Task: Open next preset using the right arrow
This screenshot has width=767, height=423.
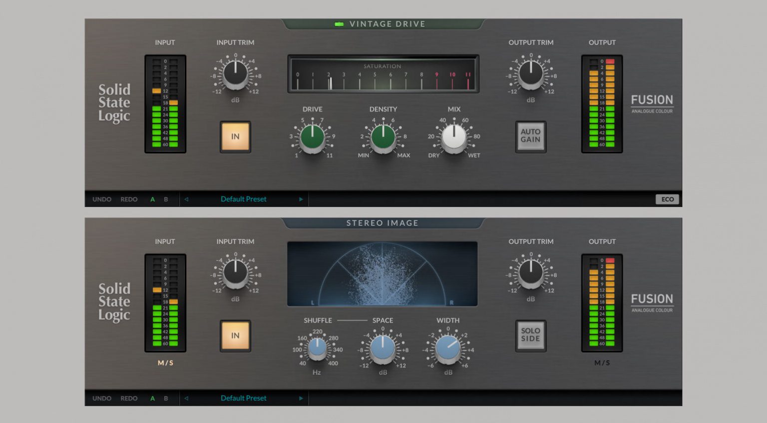Action: point(301,199)
